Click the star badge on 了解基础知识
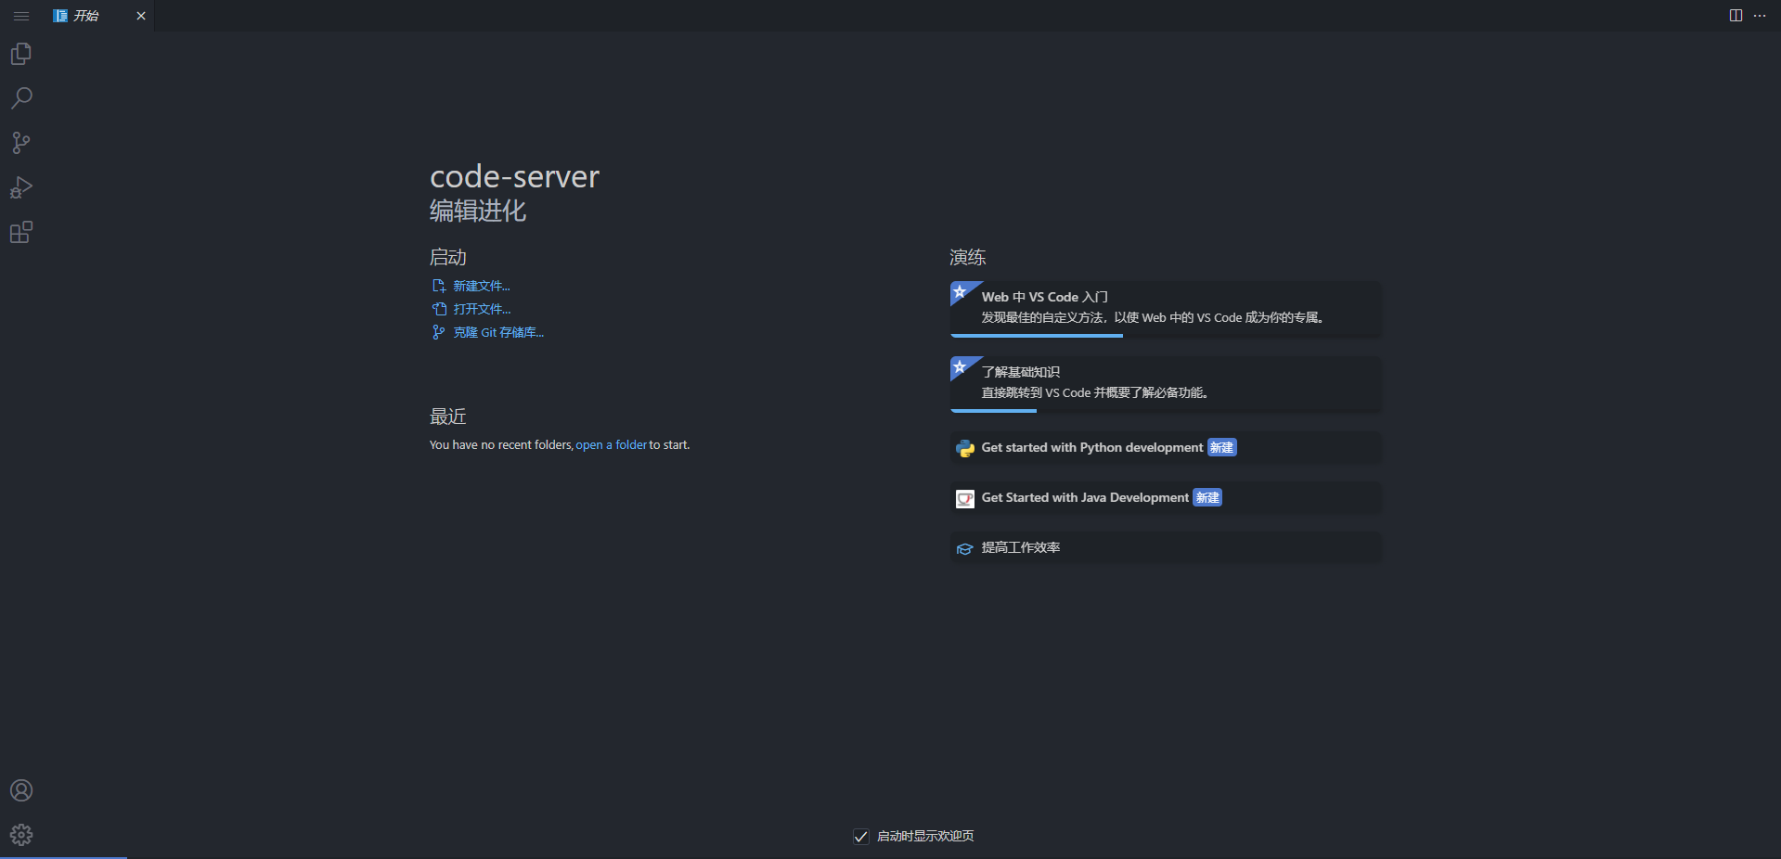 tap(961, 367)
